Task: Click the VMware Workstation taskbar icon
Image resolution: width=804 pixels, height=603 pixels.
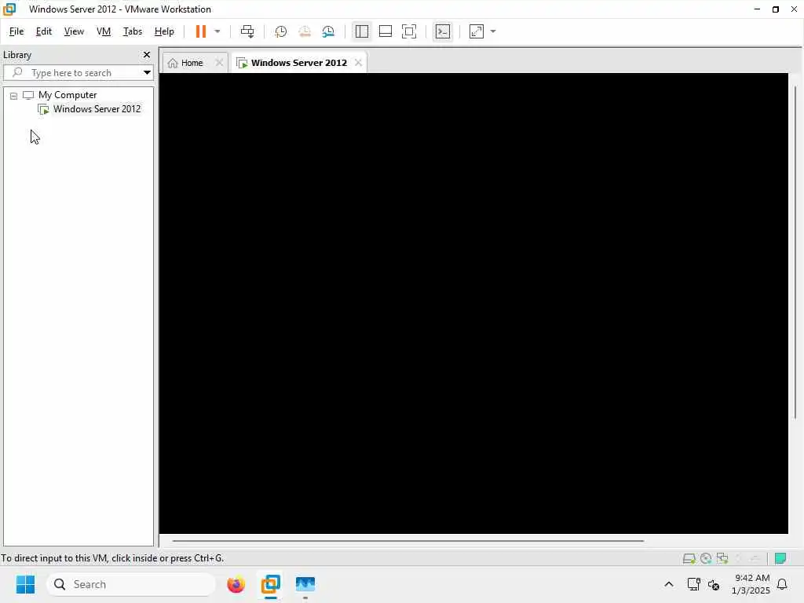Action: (x=271, y=584)
